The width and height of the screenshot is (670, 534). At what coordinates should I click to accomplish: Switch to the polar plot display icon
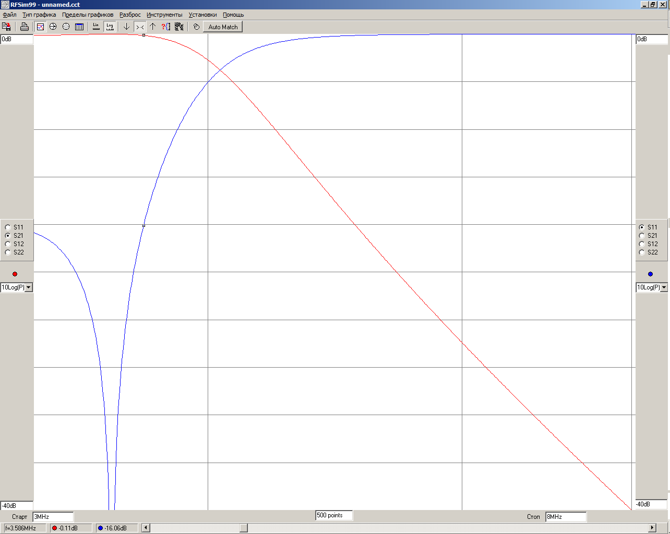click(x=66, y=27)
